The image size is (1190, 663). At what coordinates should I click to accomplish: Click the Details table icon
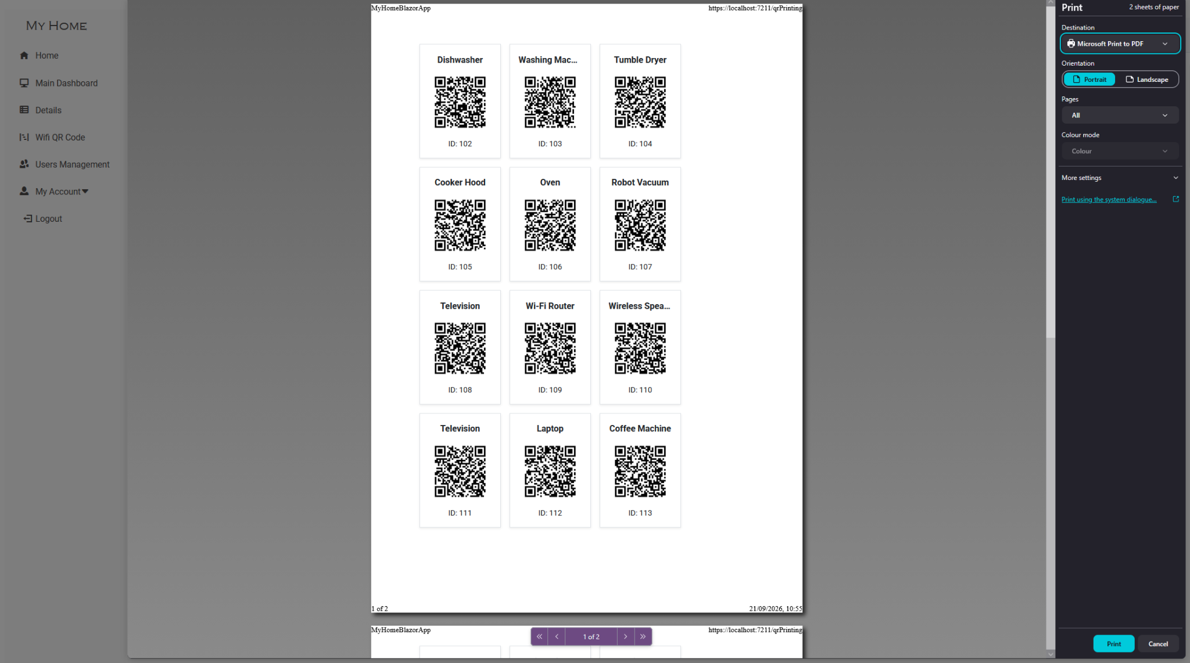pos(24,110)
